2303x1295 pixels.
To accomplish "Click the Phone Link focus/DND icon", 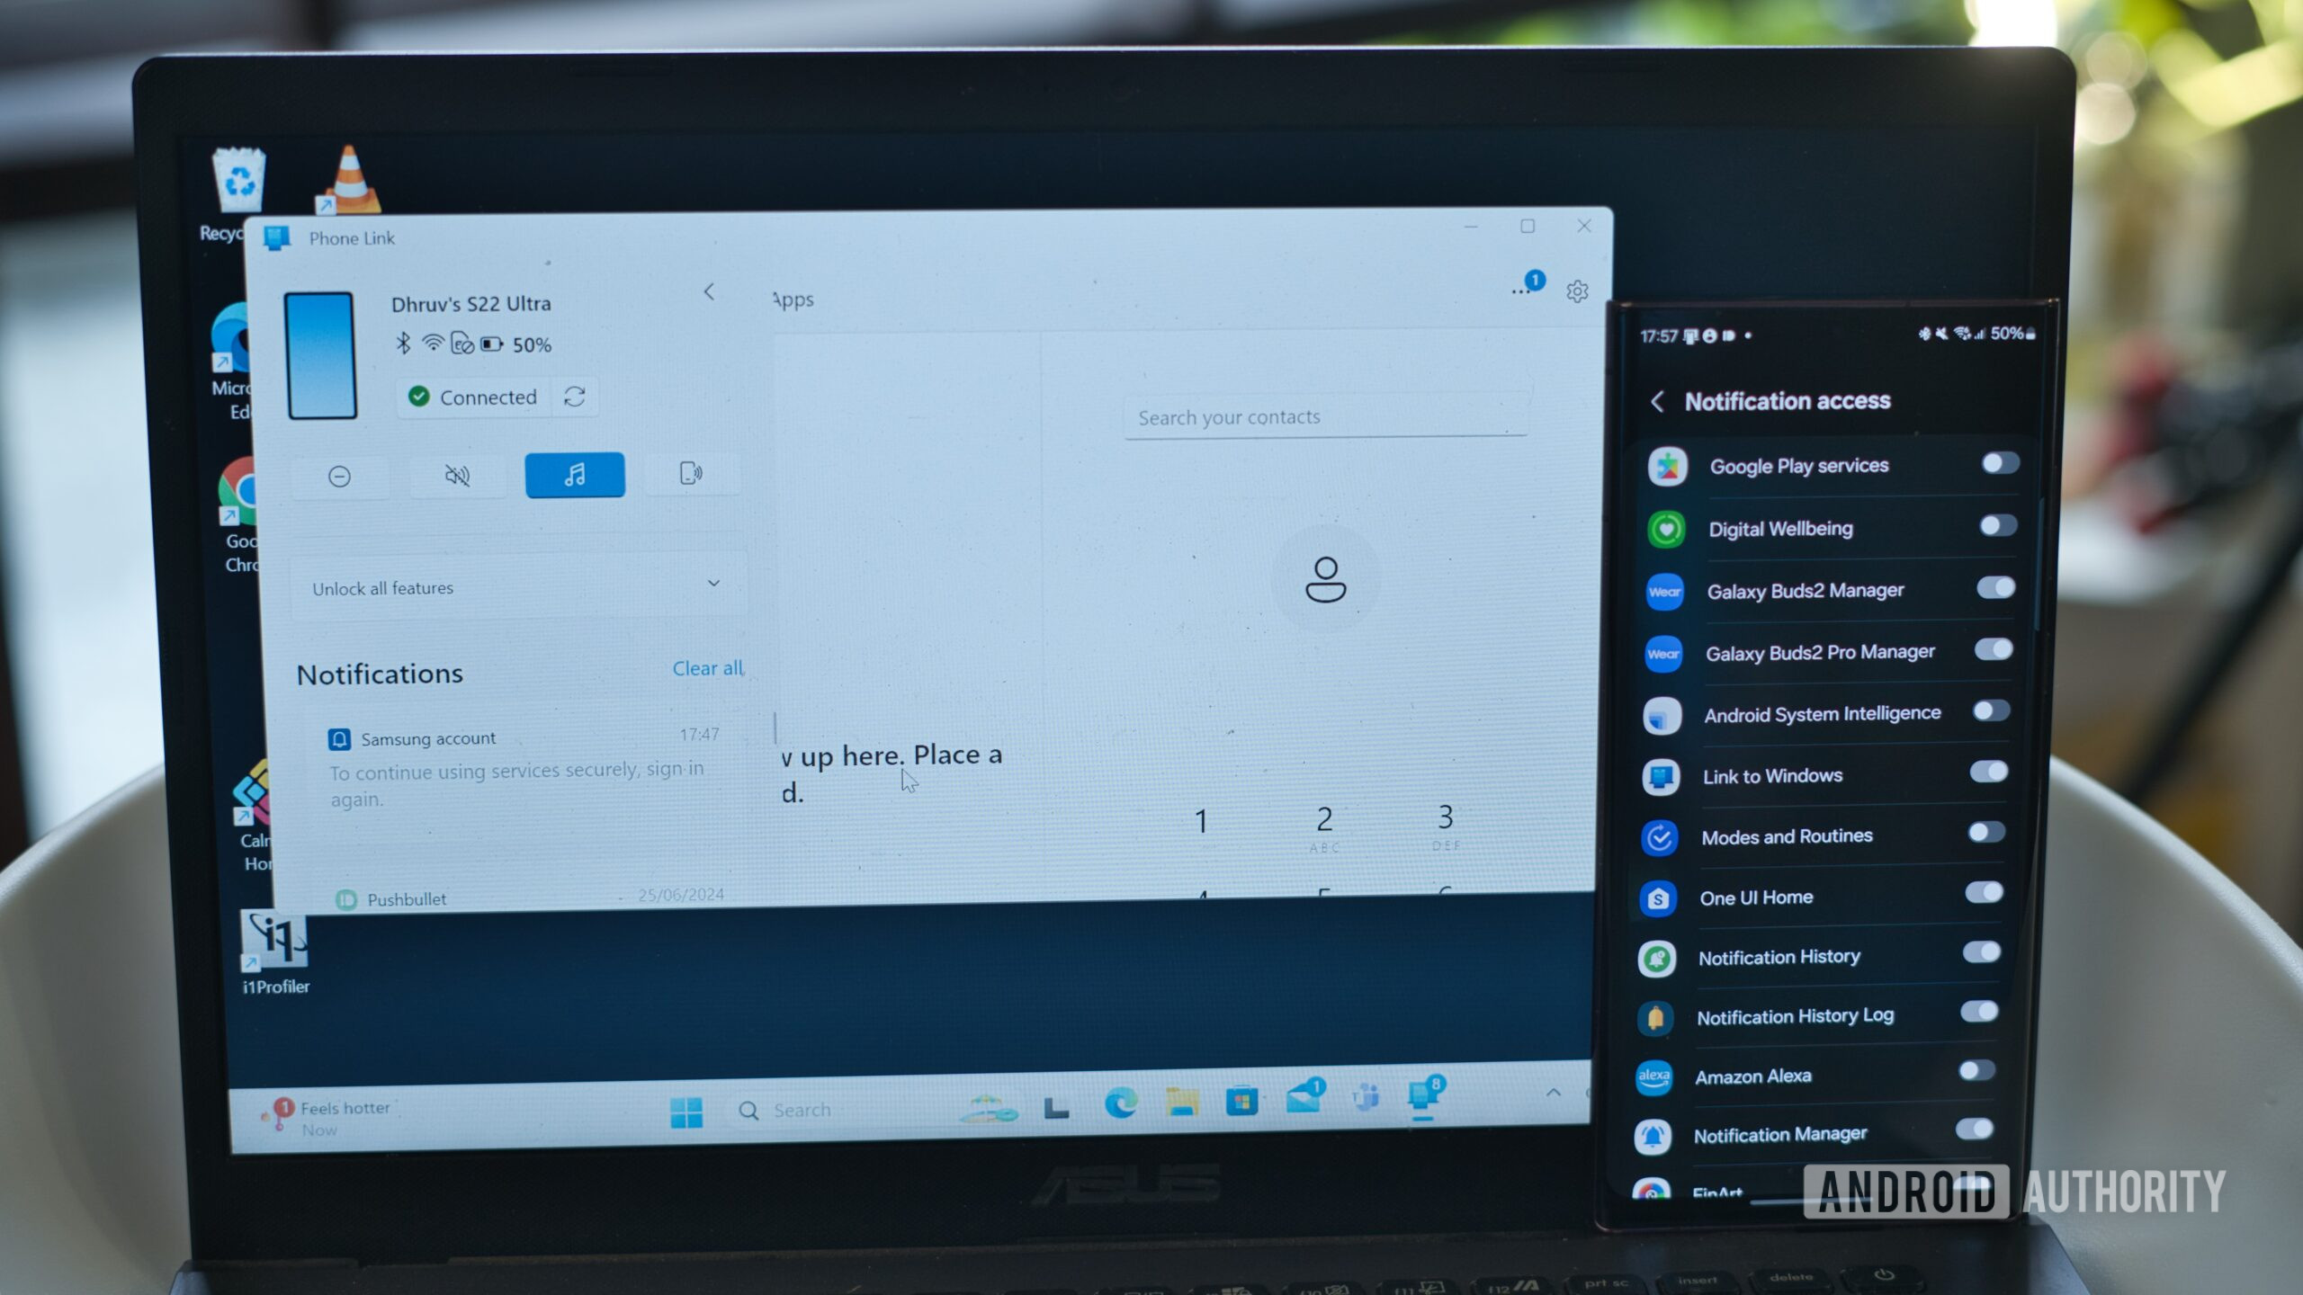I will pyautogui.click(x=338, y=474).
